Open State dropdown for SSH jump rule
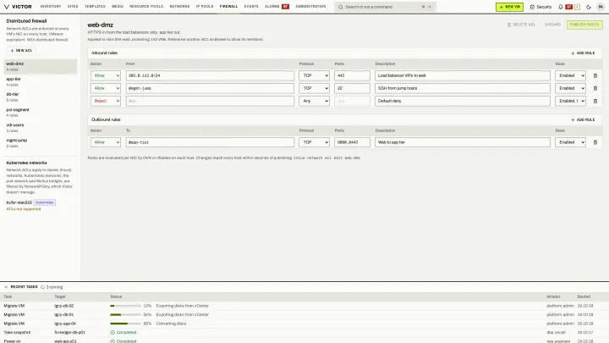Image resolution: width=609 pixels, height=343 pixels. (x=570, y=88)
